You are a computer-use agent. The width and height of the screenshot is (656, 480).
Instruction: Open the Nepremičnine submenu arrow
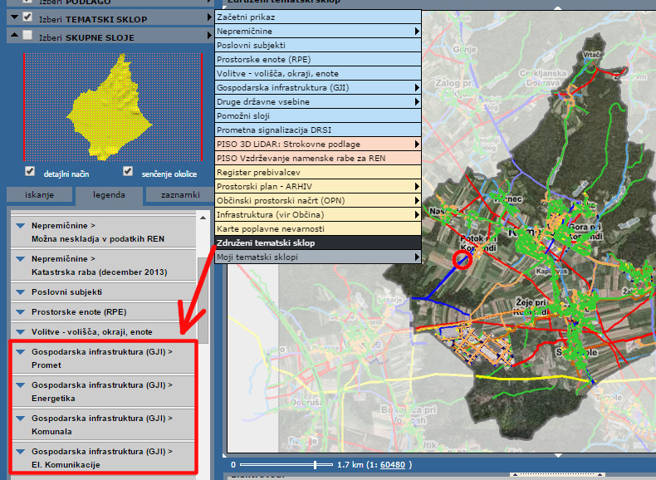pyautogui.click(x=417, y=31)
